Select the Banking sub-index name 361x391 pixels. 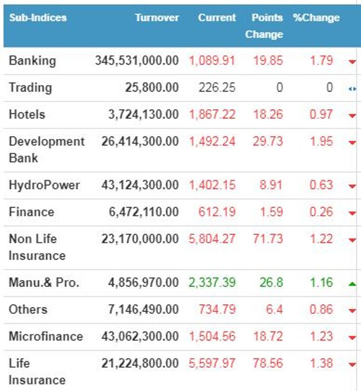[x=32, y=61]
